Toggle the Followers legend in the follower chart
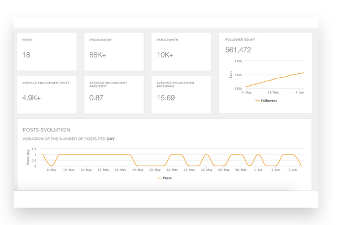This screenshot has width=339, height=225. pyautogui.click(x=266, y=101)
